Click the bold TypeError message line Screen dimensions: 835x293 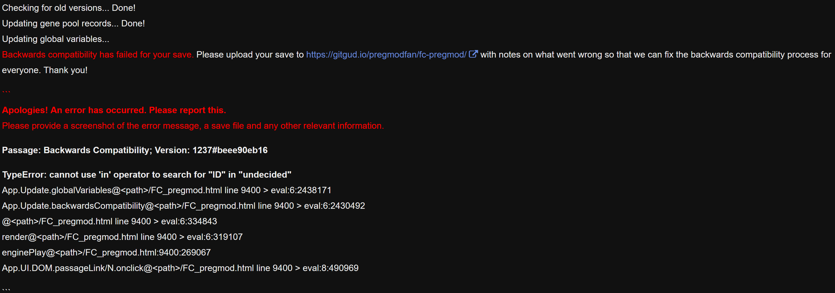point(147,175)
